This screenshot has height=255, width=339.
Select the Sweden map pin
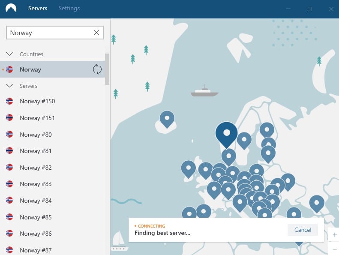coord(244,141)
